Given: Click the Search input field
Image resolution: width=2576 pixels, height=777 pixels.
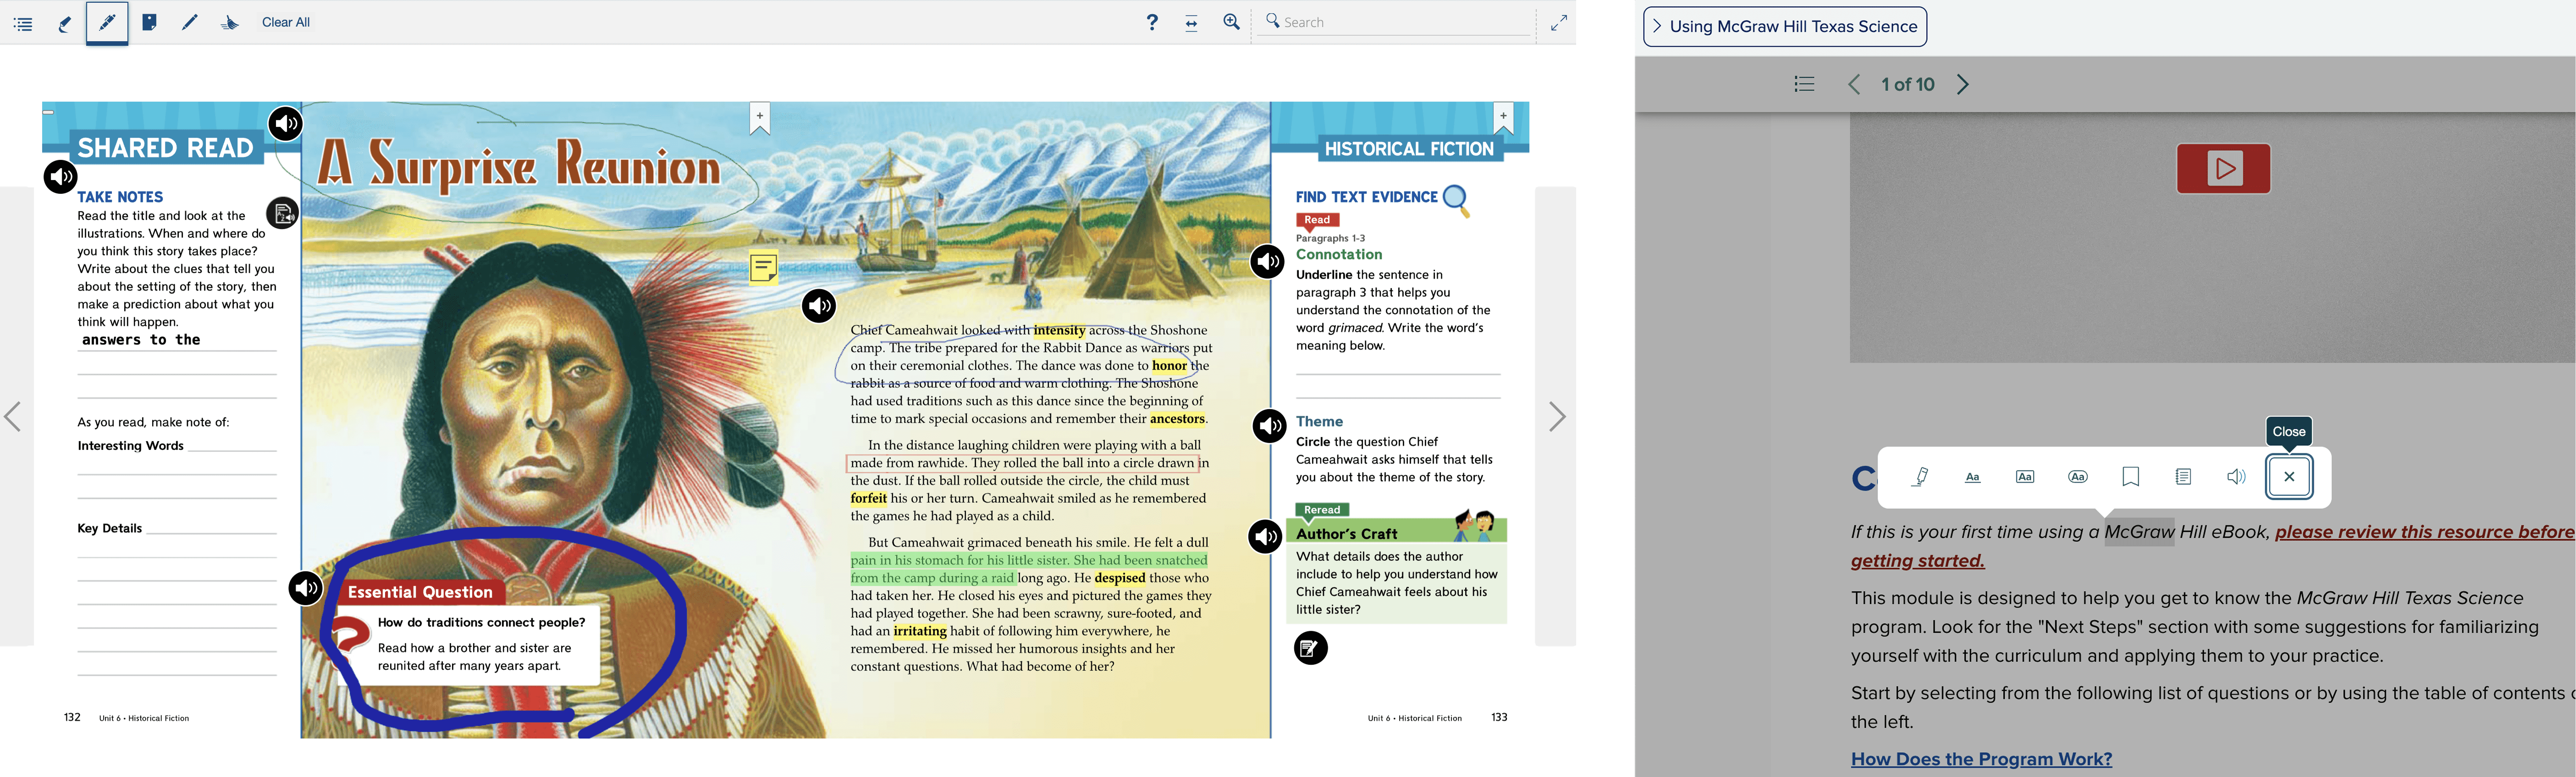Looking at the screenshot, I should 1400,22.
